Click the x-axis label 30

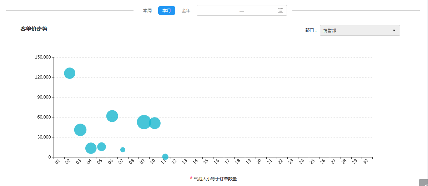(365, 161)
